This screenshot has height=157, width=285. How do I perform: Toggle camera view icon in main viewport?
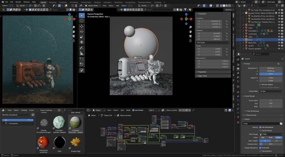pos(190,36)
